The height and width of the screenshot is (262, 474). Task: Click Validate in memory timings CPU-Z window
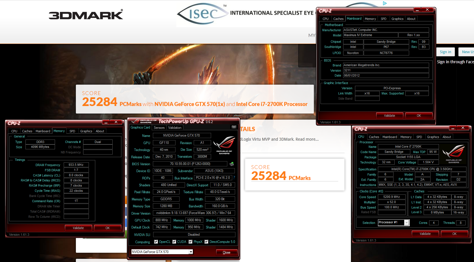(78, 228)
